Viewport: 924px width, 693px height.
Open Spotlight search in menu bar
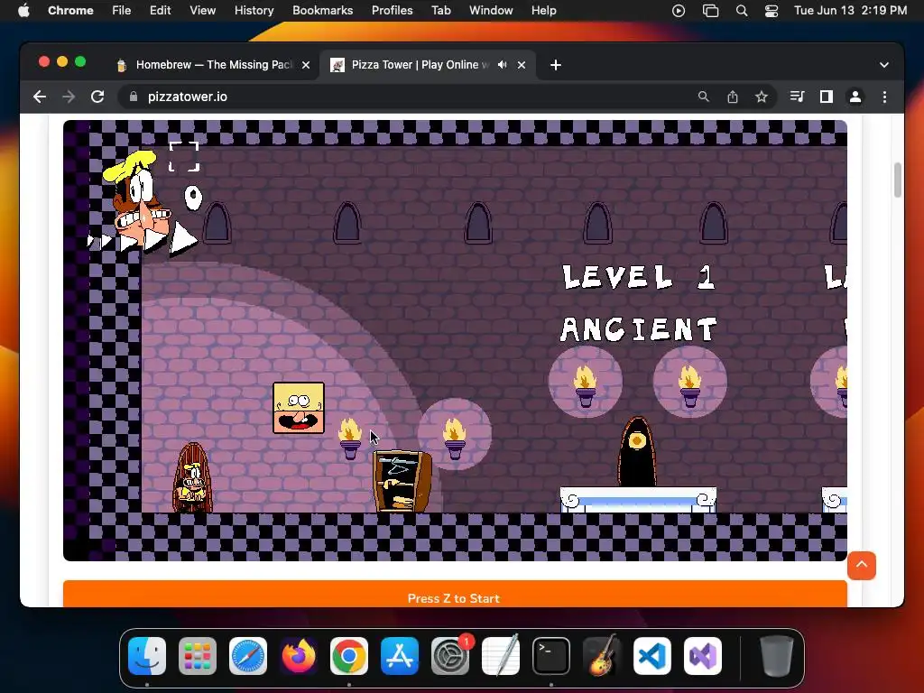click(742, 11)
